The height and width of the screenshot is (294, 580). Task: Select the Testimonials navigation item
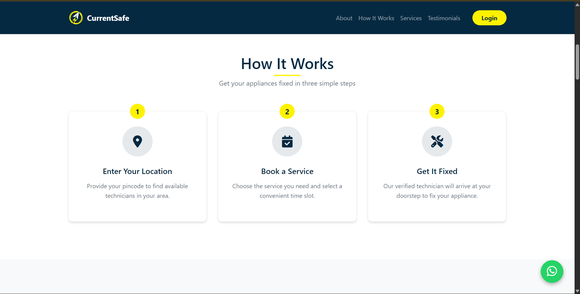pyautogui.click(x=444, y=18)
